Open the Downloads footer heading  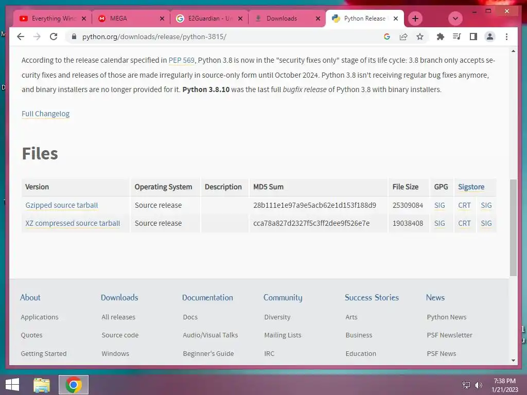pyautogui.click(x=119, y=298)
